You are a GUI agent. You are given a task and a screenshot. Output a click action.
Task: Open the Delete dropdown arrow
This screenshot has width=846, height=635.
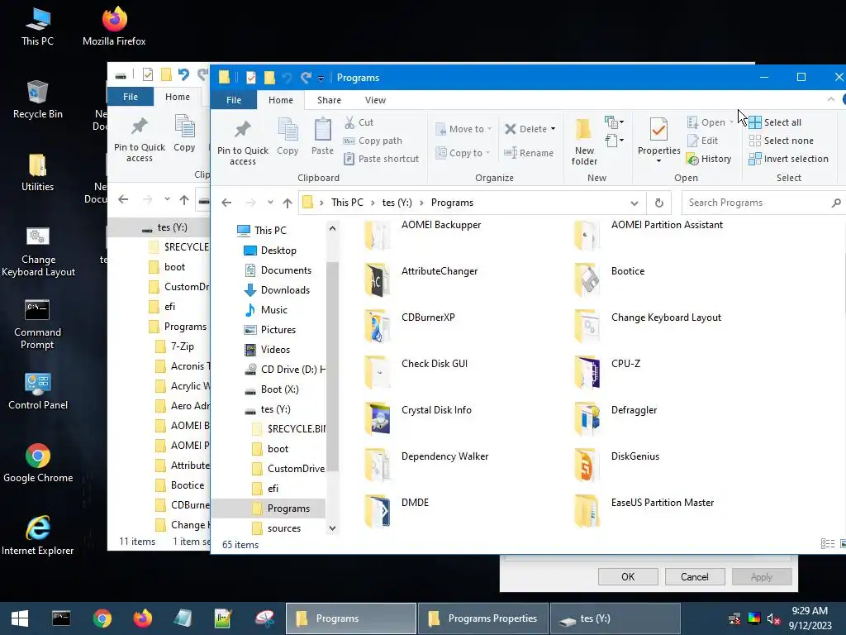(x=553, y=129)
